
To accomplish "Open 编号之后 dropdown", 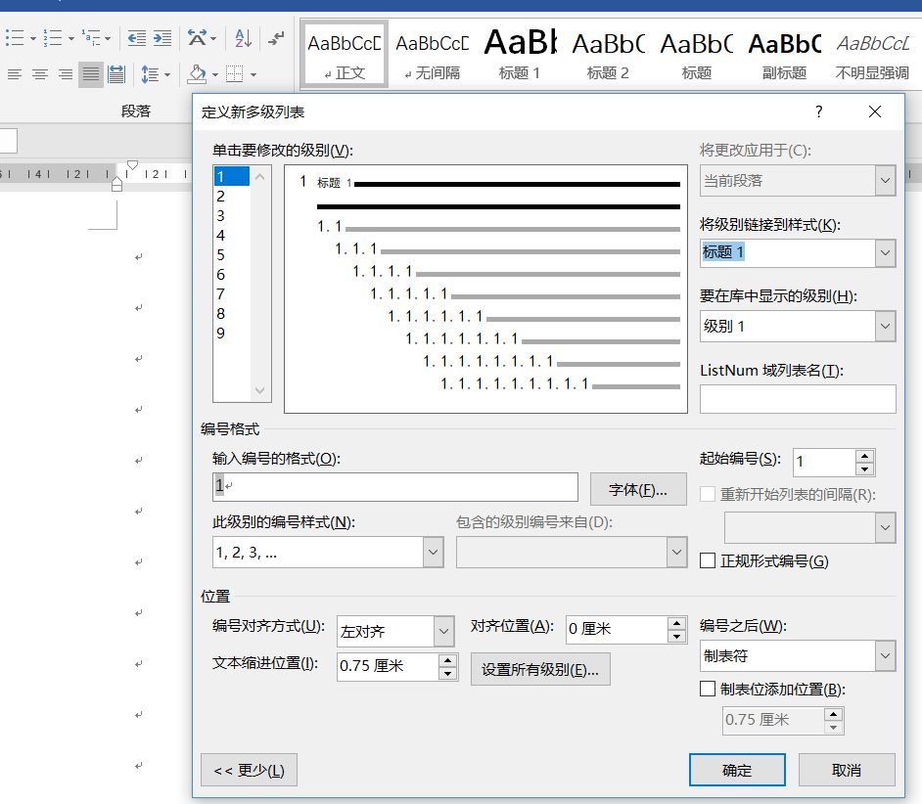I will point(885,656).
